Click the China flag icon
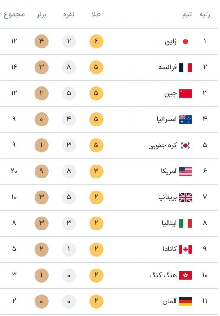The width and height of the screenshot is (220, 316). pyautogui.click(x=185, y=93)
